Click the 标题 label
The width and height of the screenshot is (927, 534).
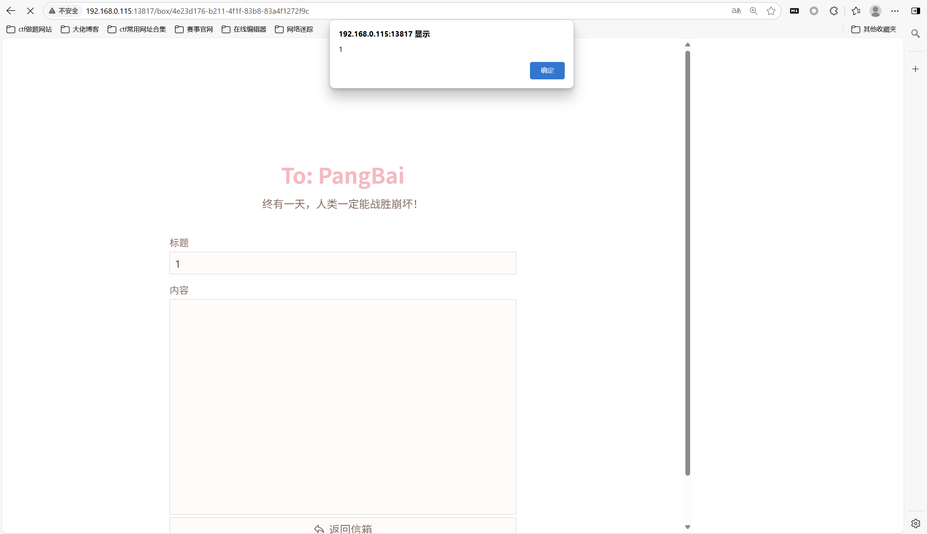[179, 243]
